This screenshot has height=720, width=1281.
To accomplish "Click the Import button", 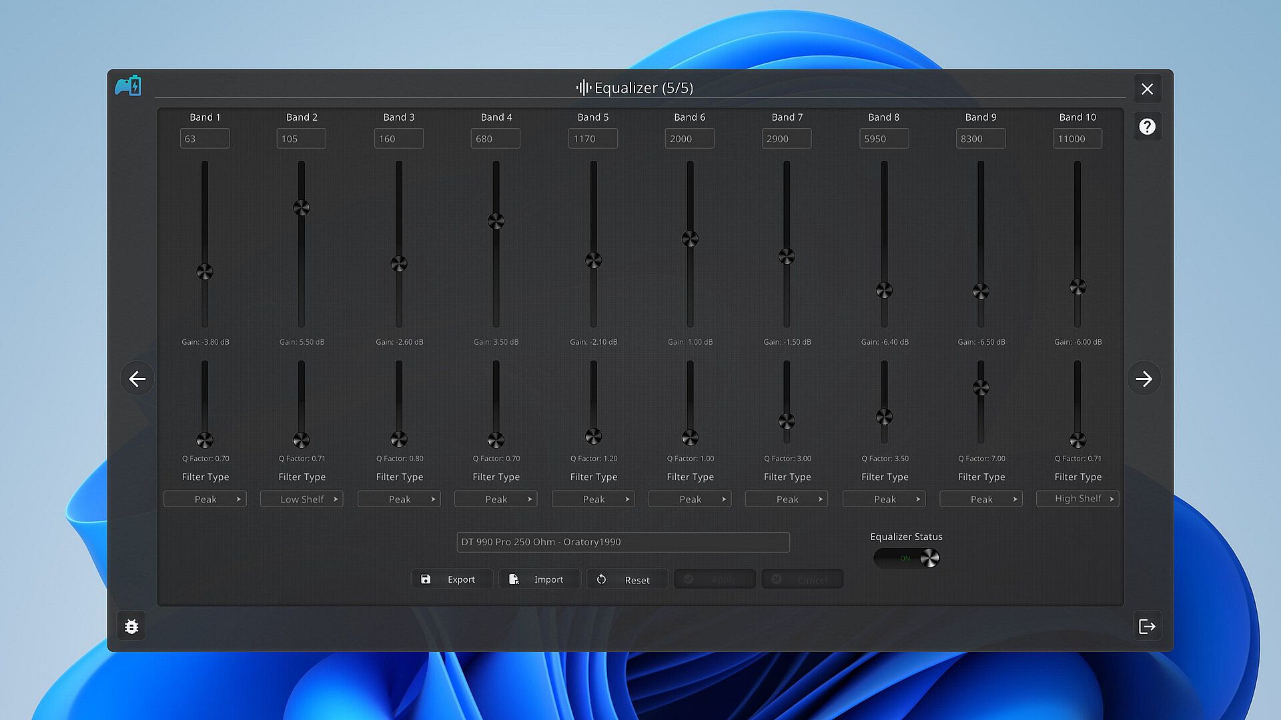I will pyautogui.click(x=539, y=579).
